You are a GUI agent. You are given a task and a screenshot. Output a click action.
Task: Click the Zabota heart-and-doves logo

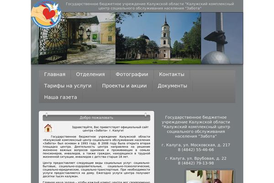click(46, 13)
